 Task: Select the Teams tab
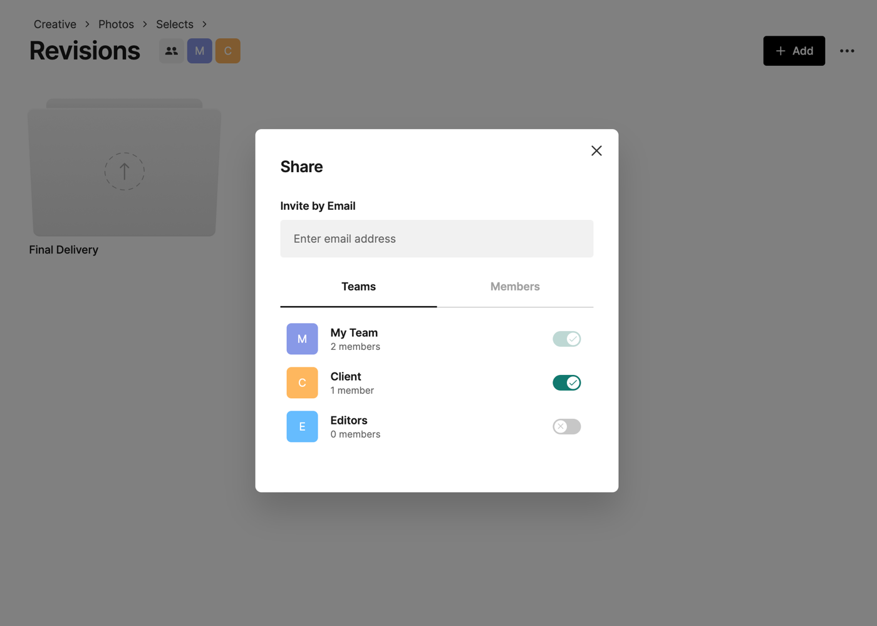[x=358, y=287]
